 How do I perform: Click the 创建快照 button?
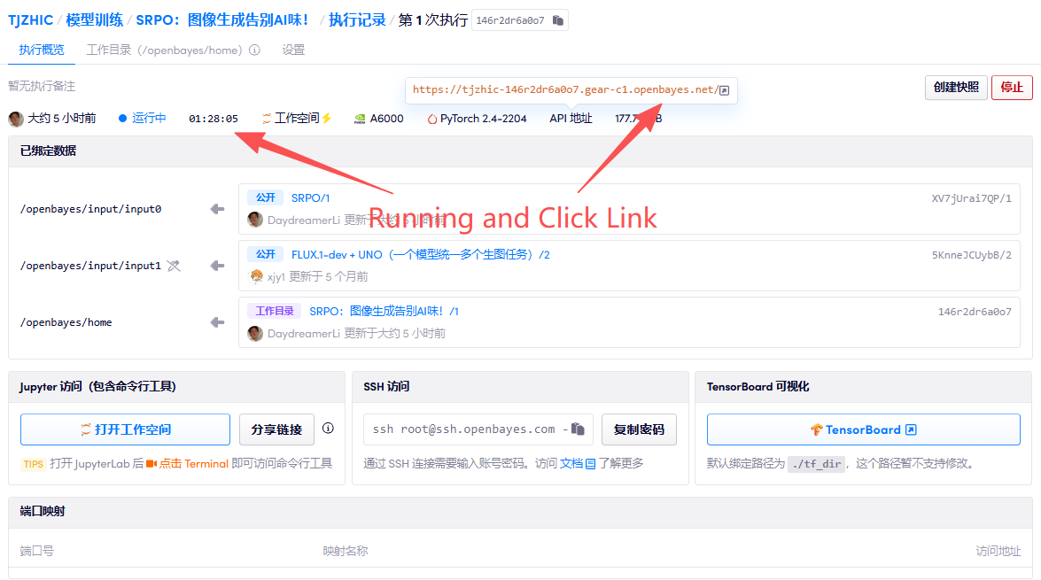point(955,88)
